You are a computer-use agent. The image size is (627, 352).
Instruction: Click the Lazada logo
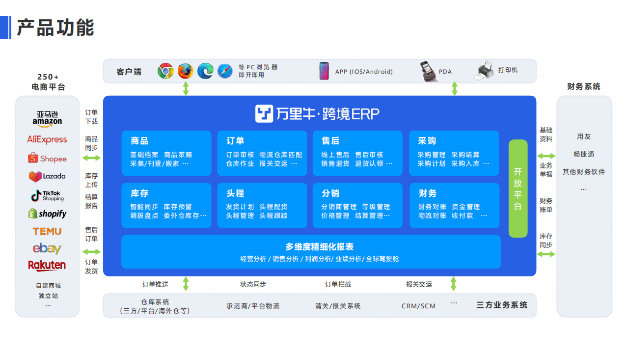pyautogui.click(x=47, y=176)
